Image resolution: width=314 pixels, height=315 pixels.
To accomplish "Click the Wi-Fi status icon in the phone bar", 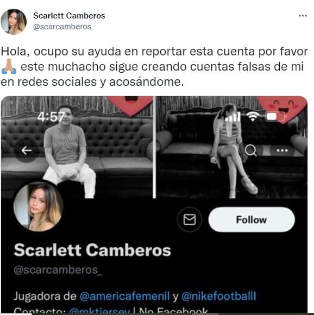I will 253,116.
